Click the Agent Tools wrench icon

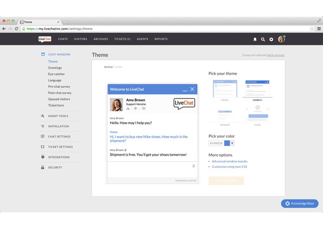click(x=43, y=116)
